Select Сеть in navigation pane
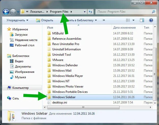The width and height of the screenshot is (159, 125). pyautogui.click(x=15, y=98)
